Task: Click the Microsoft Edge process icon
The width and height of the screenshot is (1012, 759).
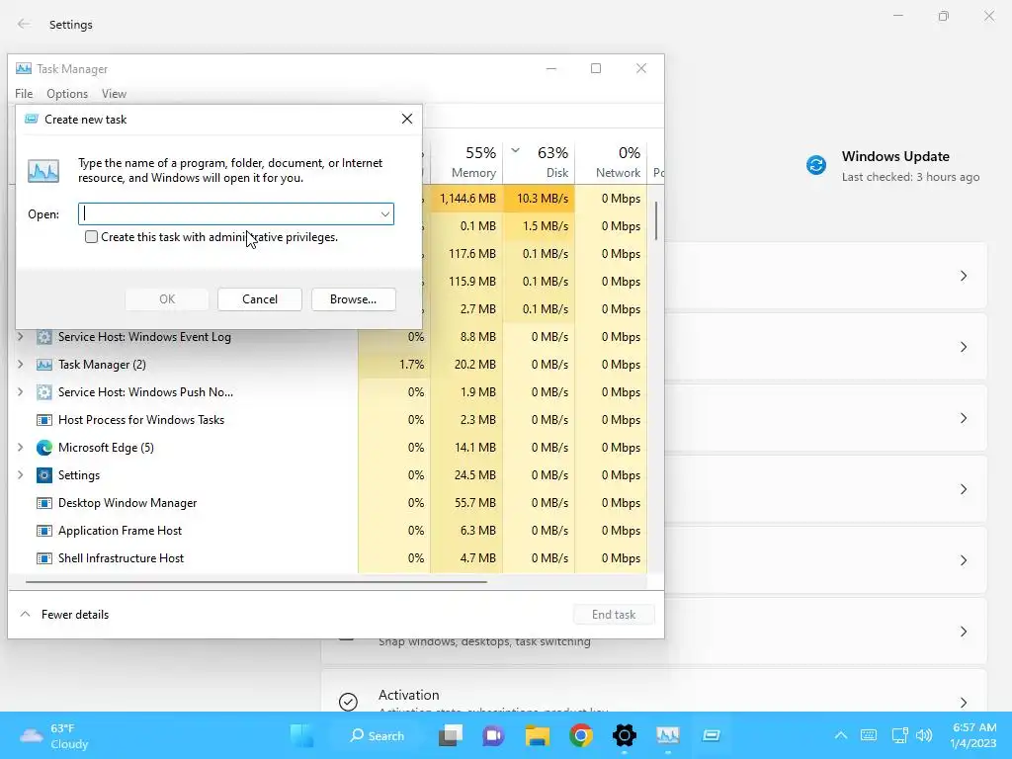Action: (43, 448)
